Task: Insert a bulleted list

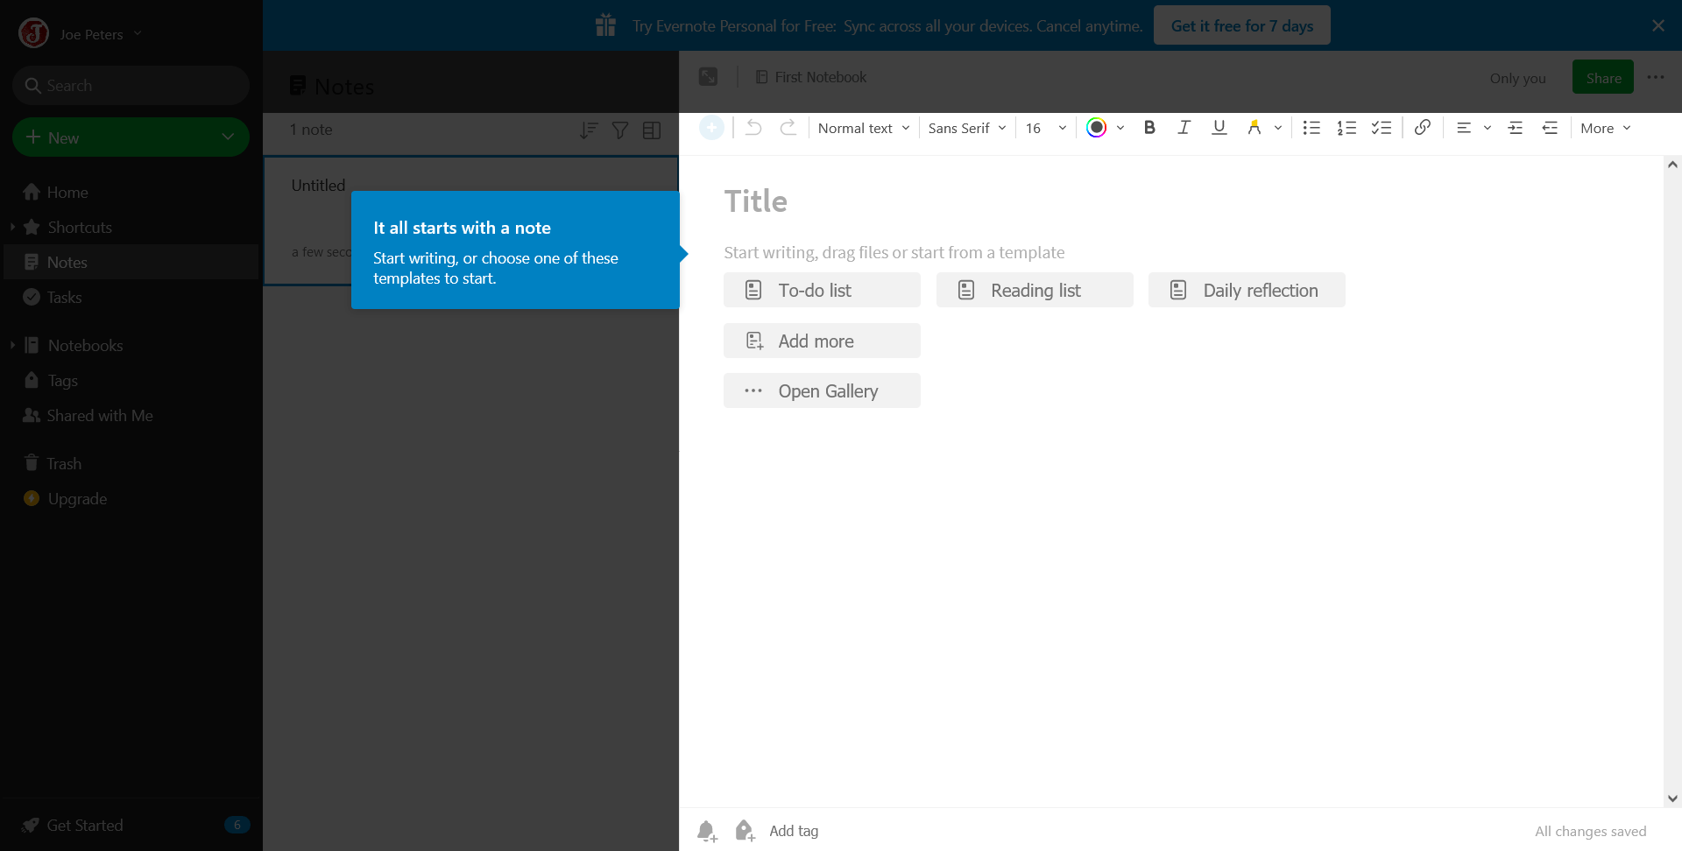Action: (x=1311, y=128)
